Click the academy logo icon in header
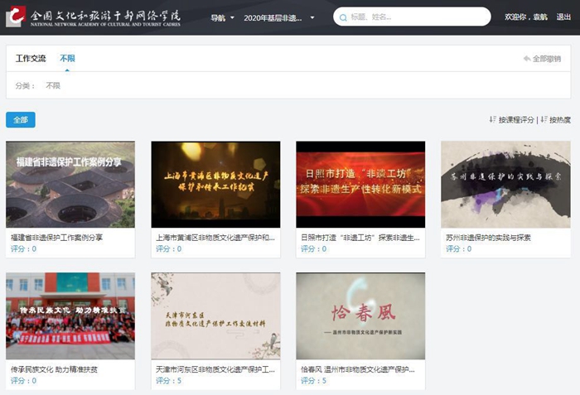The width and height of the screenshot is (580, 395). click(16, 17)
